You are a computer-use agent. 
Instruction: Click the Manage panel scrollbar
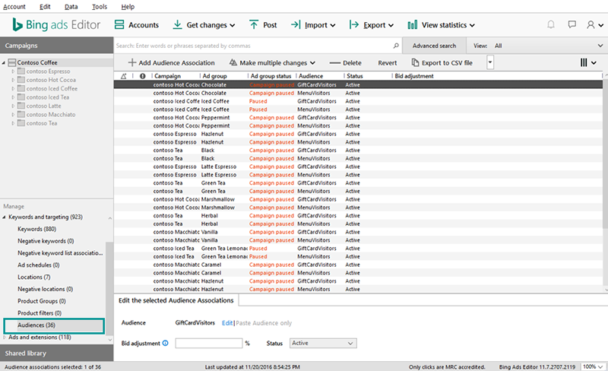coord(109,287)
